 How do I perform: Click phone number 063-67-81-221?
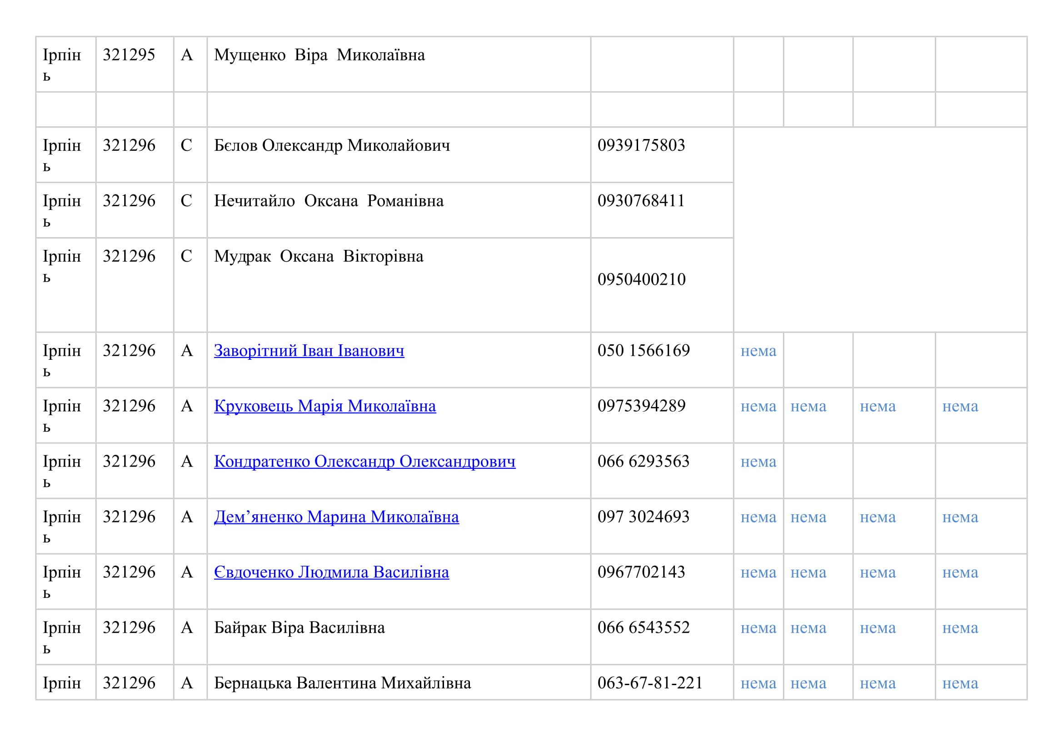click(649, 683)
